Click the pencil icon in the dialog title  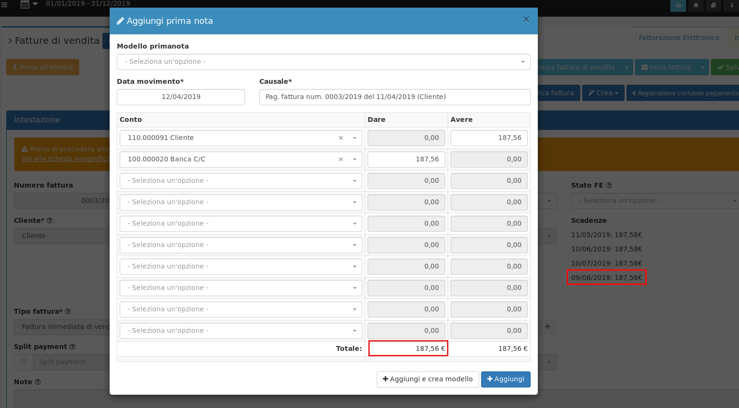coord(121,20)
